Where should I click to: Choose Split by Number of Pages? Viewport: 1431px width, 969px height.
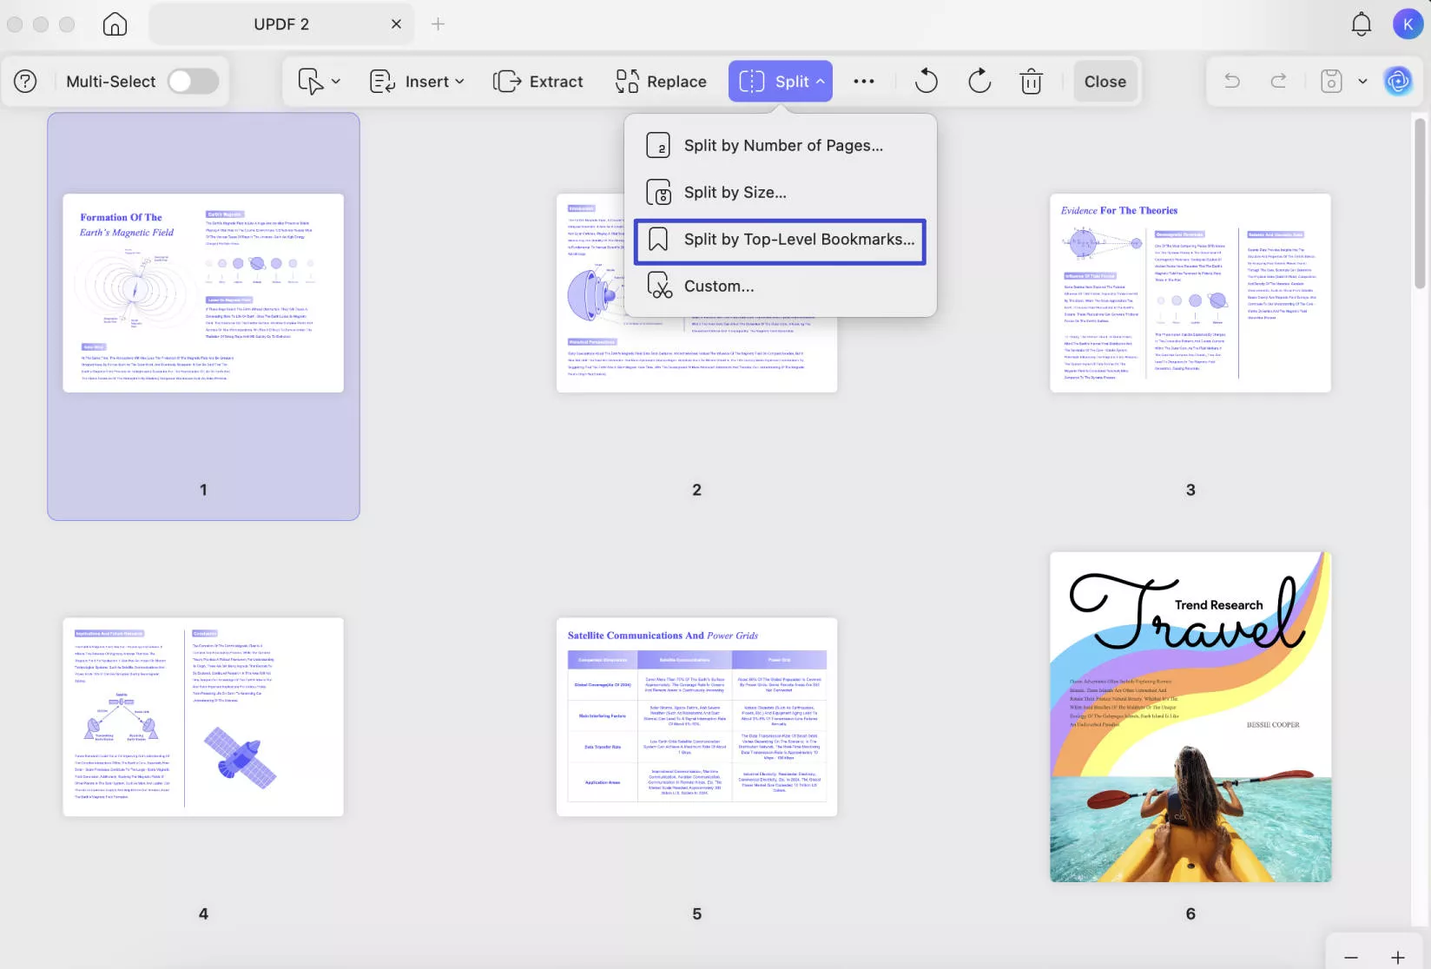(x=781, y=146)
